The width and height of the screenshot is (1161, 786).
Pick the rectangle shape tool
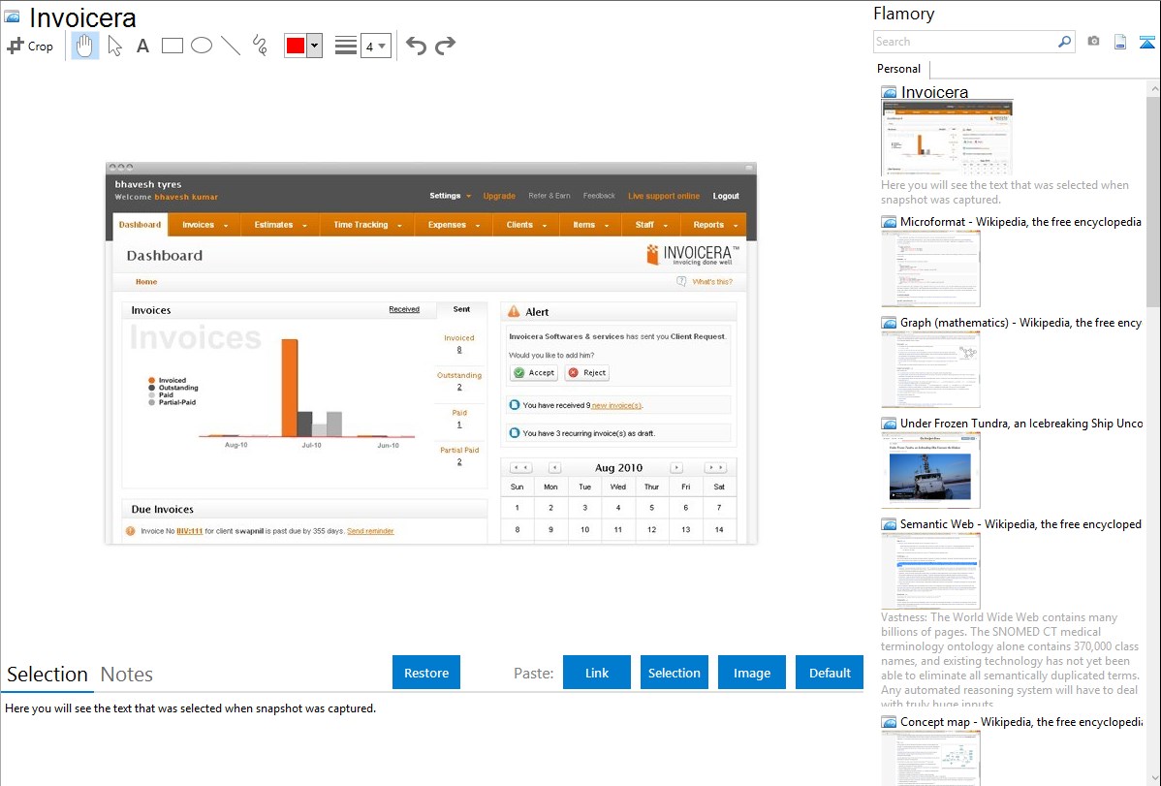click(x=172, y=46)
